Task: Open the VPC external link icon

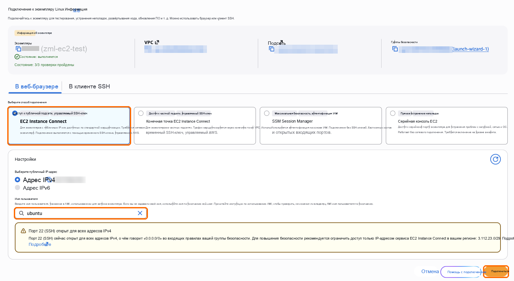Action: [x=157, y=42]
